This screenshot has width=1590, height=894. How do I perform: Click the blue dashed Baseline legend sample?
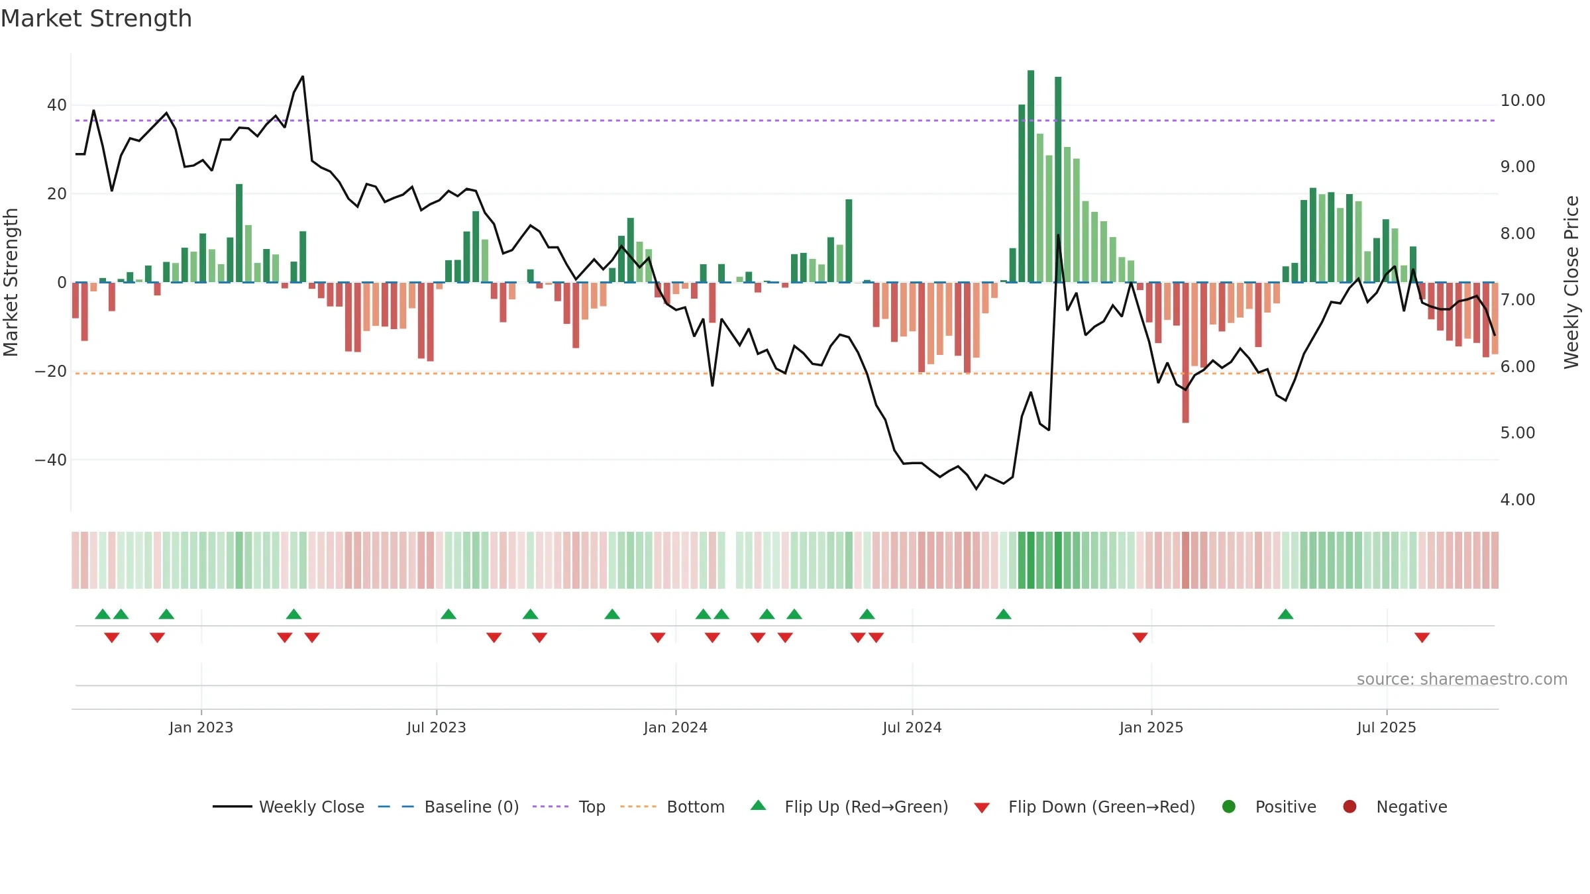click(396, 807)
